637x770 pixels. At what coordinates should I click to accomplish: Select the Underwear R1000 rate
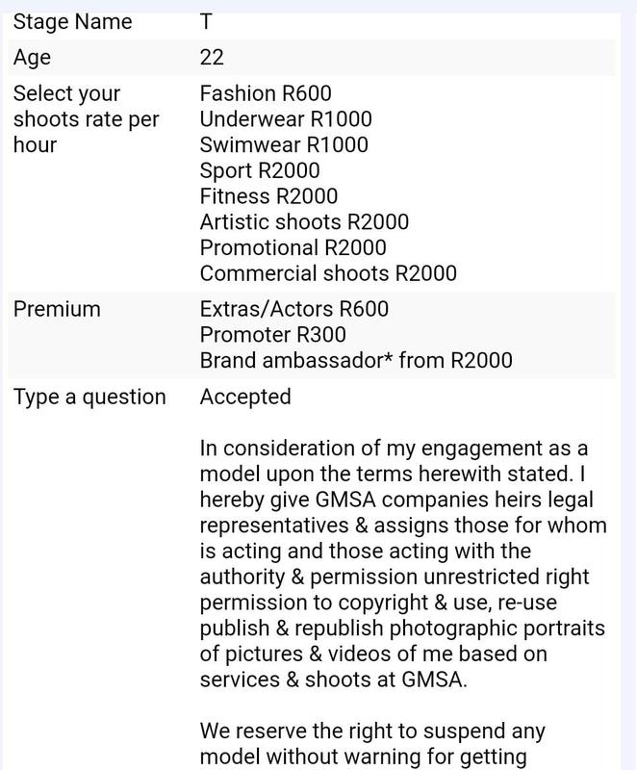click(286, 119)
